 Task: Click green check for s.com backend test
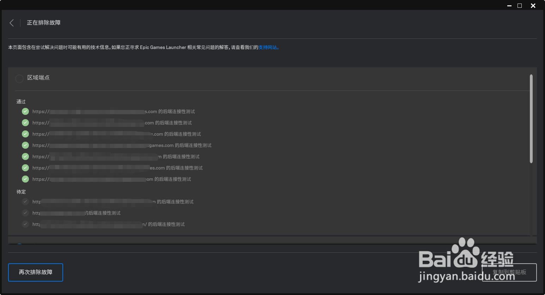(x=25, y=111)
